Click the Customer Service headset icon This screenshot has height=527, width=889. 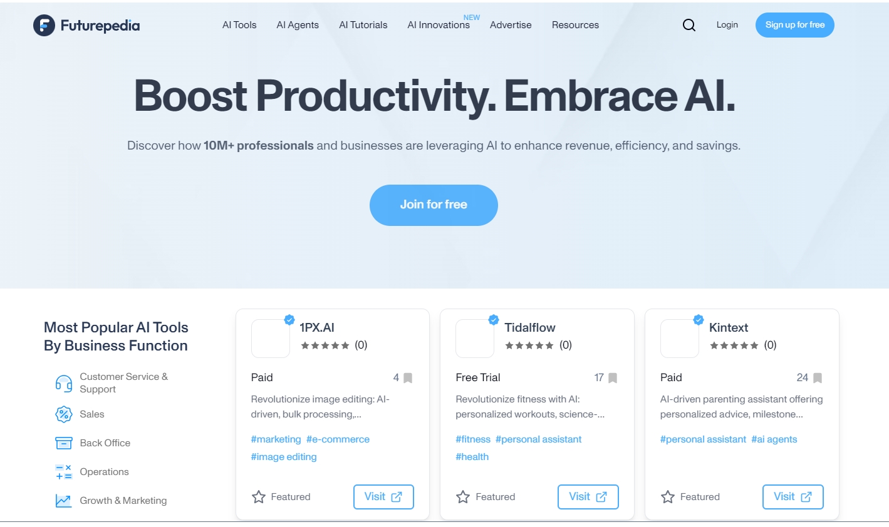[x=64, y=383]
